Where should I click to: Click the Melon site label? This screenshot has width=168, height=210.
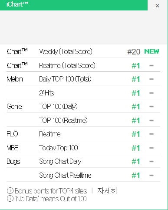tap(15, 79)
